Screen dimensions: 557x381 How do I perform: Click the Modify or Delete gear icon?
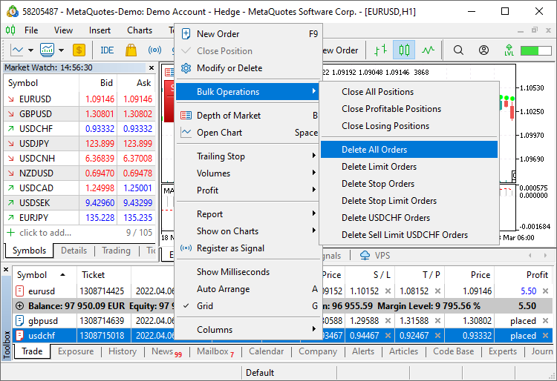186,67
